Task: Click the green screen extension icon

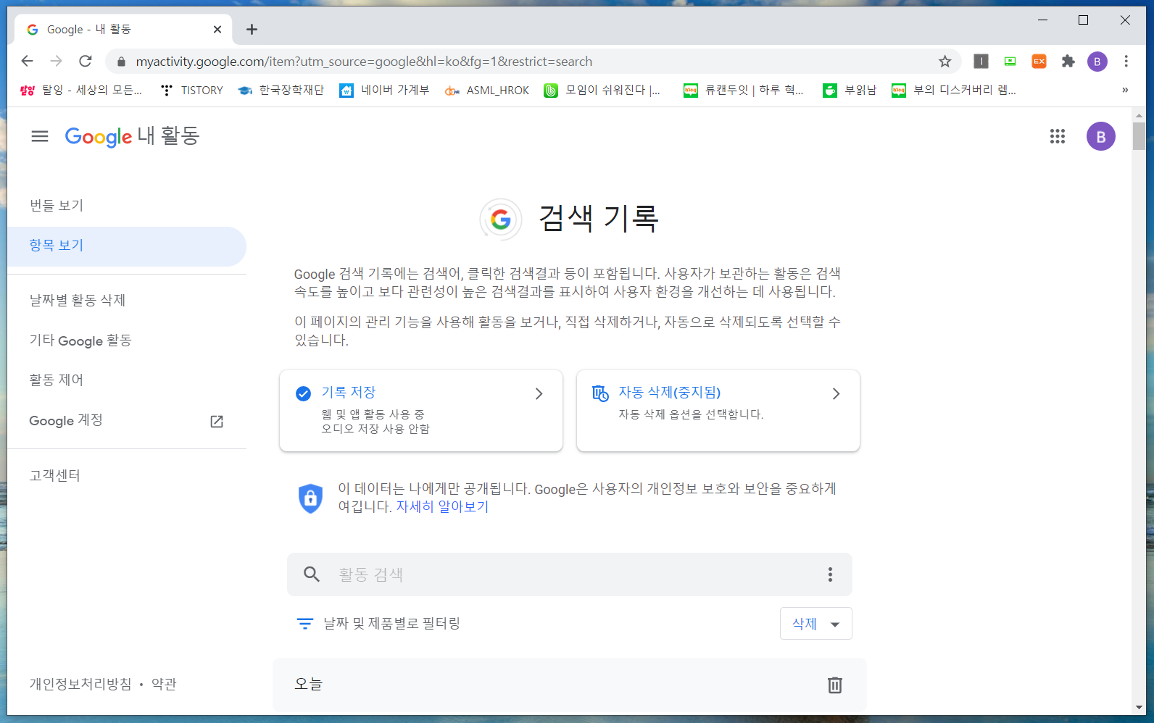Action: tap(1010, 62)
